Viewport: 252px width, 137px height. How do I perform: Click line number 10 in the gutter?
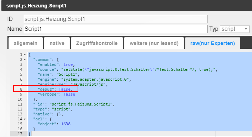point(20,99)
